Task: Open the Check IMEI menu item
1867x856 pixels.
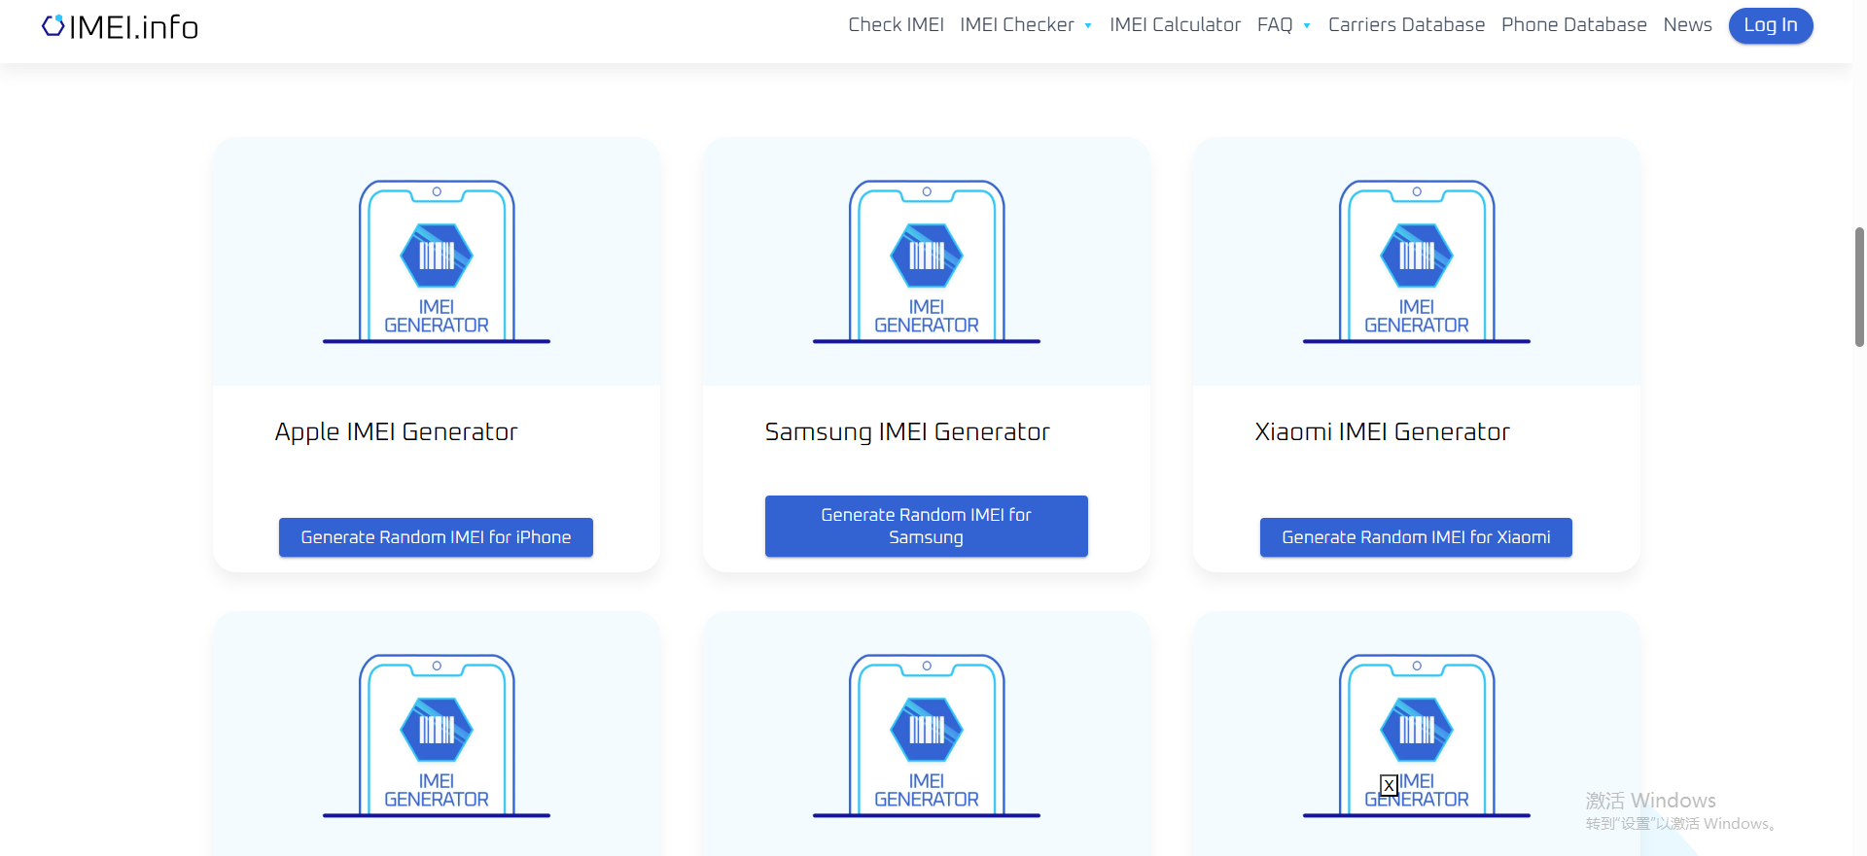Action: pyautogui.click(x=896, y=25)
